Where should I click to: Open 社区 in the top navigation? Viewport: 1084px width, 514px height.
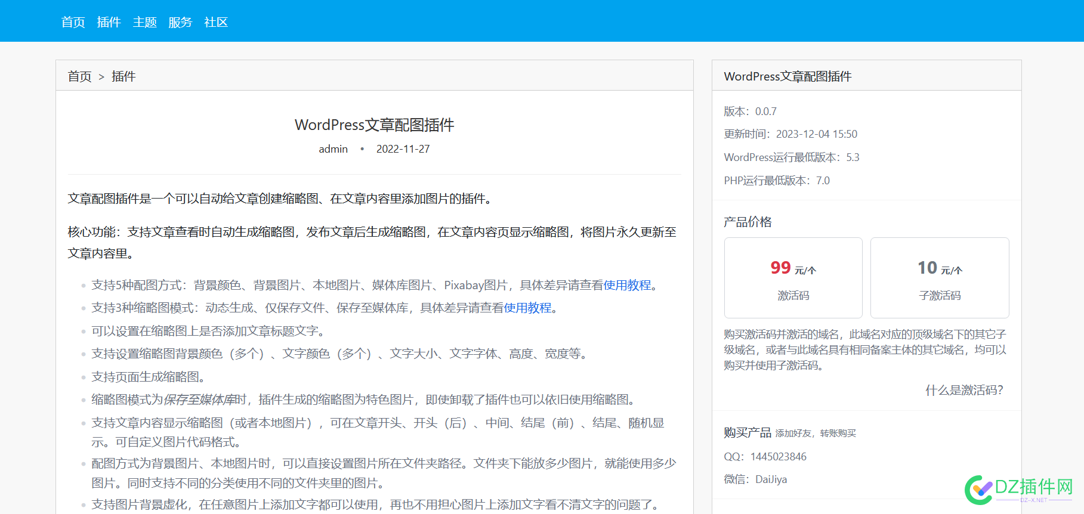pyautogui.click(x=216, y=22)
